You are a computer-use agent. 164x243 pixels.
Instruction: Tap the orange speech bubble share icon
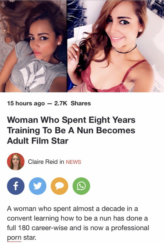click(x=60, y=186)
